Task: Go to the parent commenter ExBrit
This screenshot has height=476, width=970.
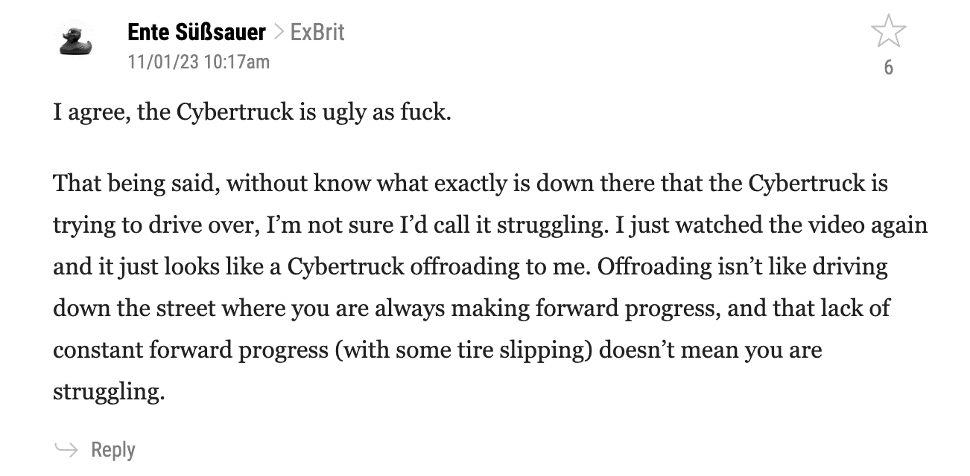Action: (x=317, y=33)
